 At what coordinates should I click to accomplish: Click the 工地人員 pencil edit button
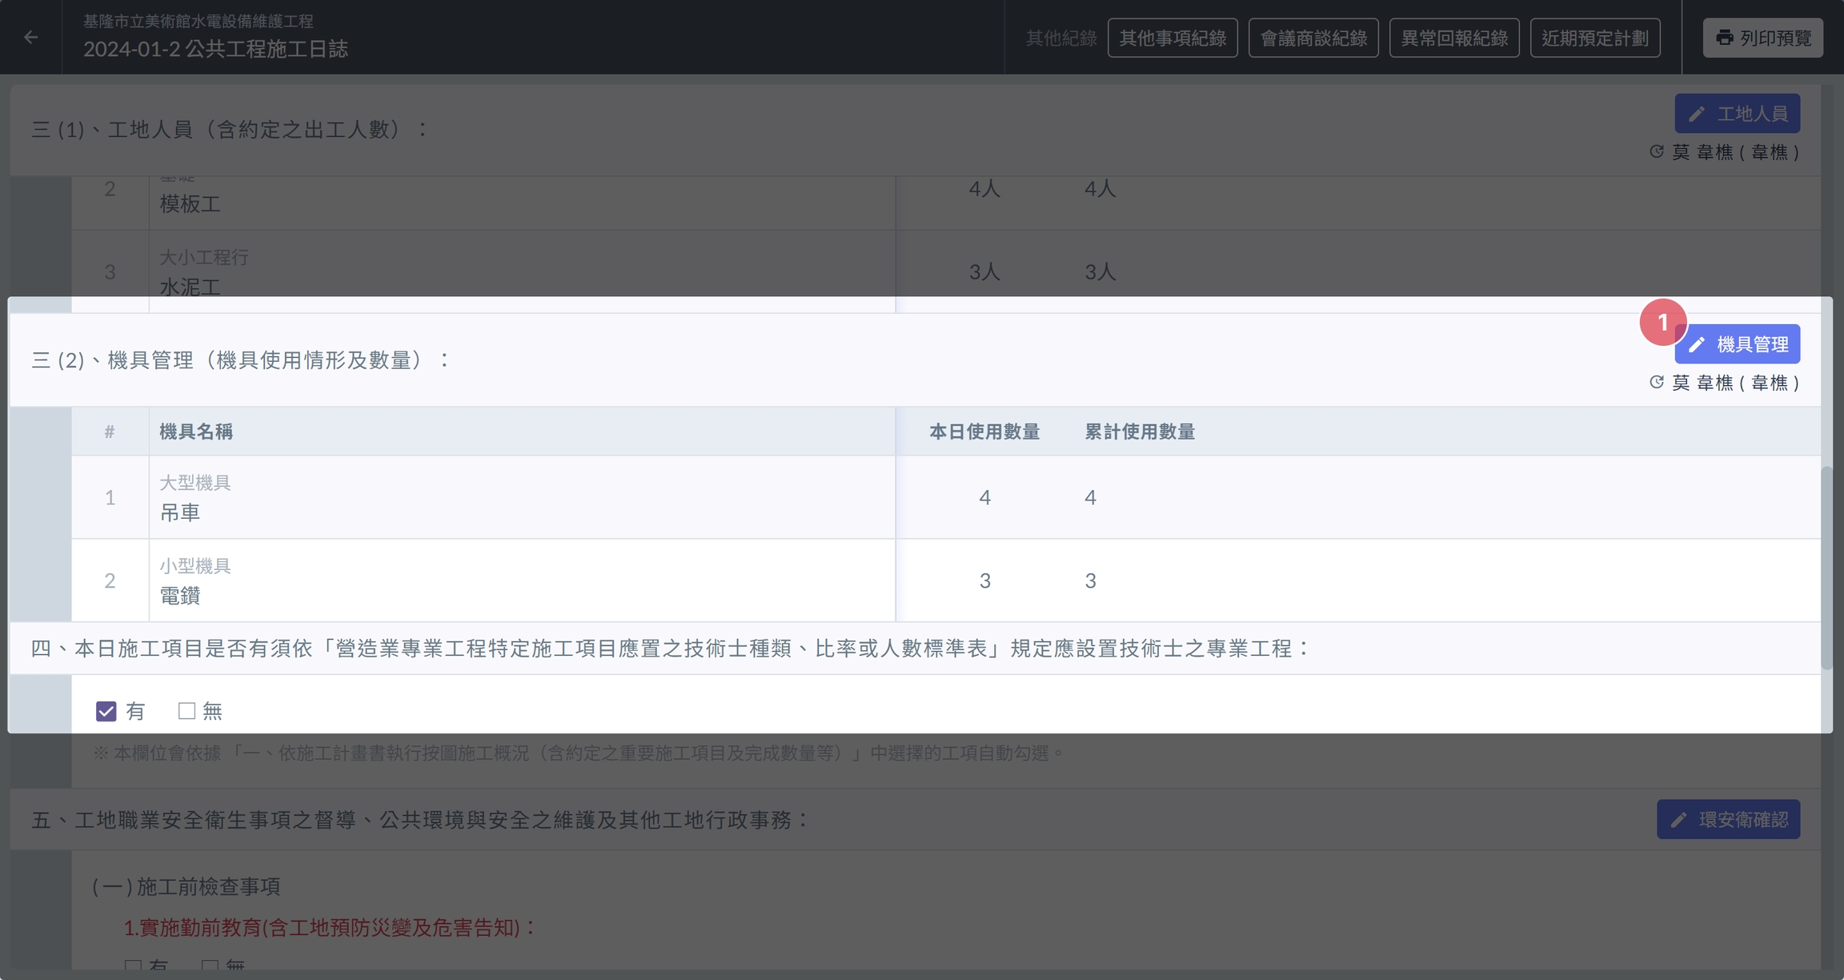1738,114
